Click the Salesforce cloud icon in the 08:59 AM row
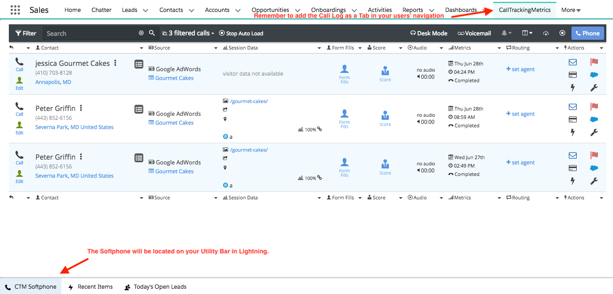 [594, 119]
